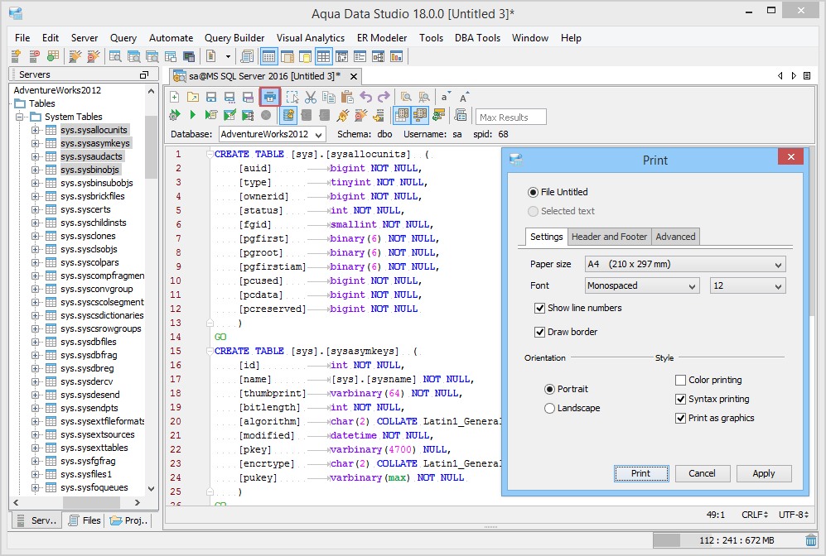Expand the sys.sysallocunits tree node
Viewport: 826px width, 556px height.
tap(36, 130)
